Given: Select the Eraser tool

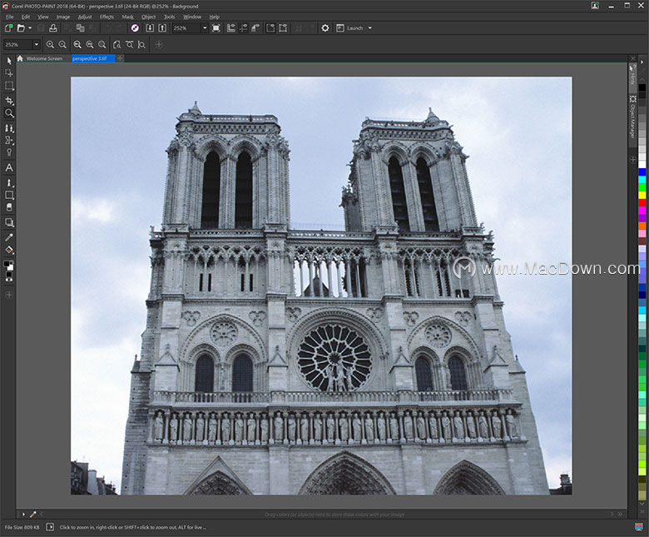Looking at the screenshot, I should [9, 207].
